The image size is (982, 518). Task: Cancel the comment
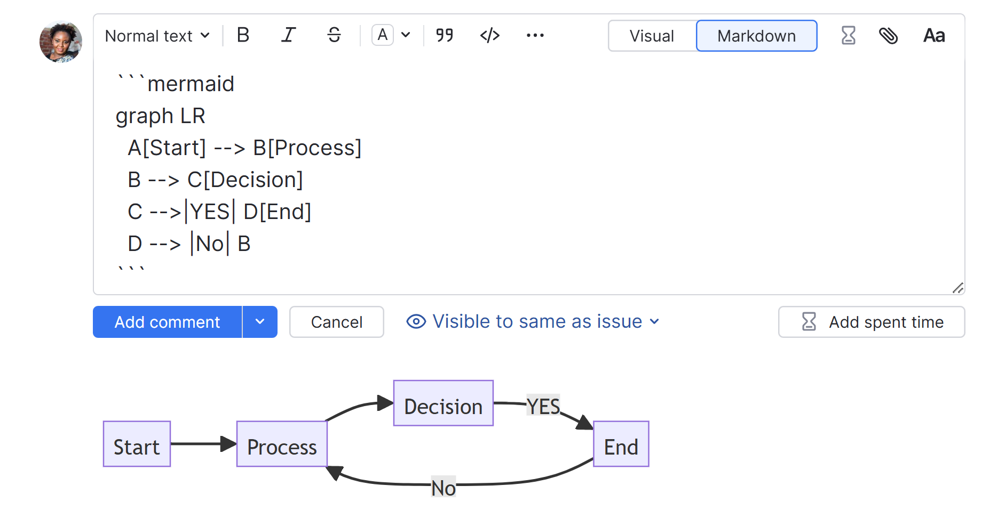(336, 322)
